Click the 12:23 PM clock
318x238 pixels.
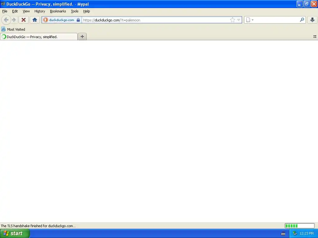[x=307, y=233]
